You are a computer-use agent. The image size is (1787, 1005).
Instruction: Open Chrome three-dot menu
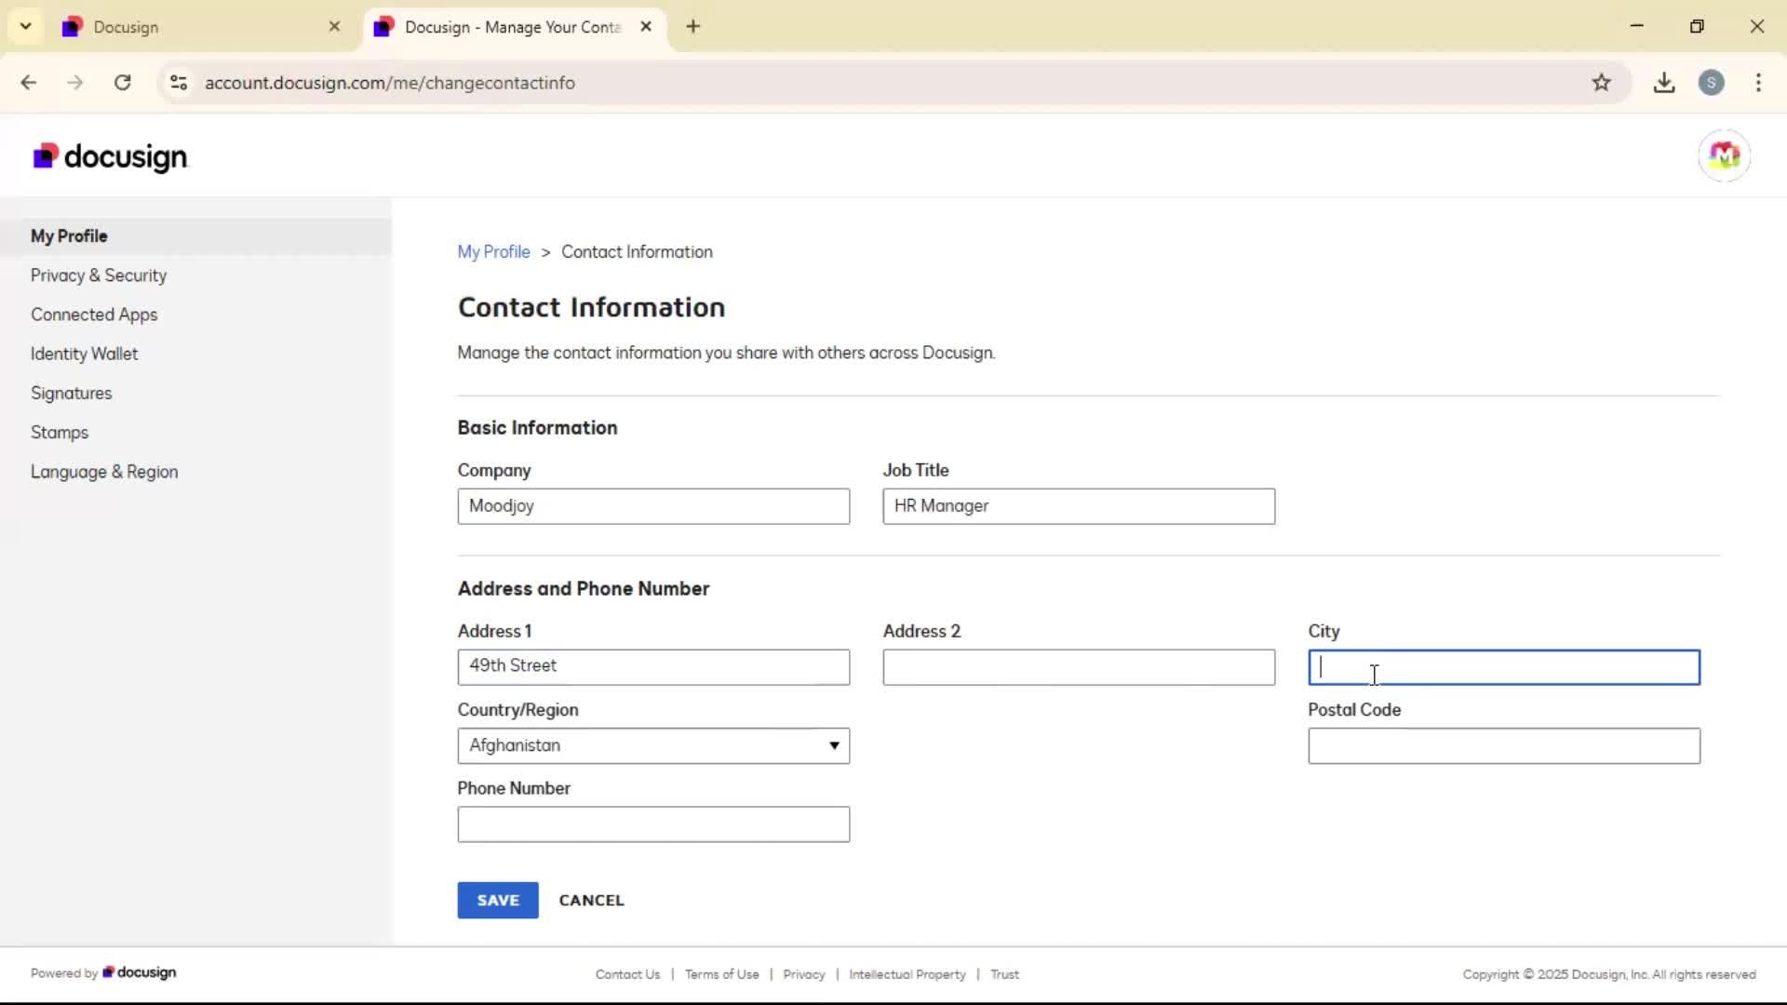click(1758, 83)
